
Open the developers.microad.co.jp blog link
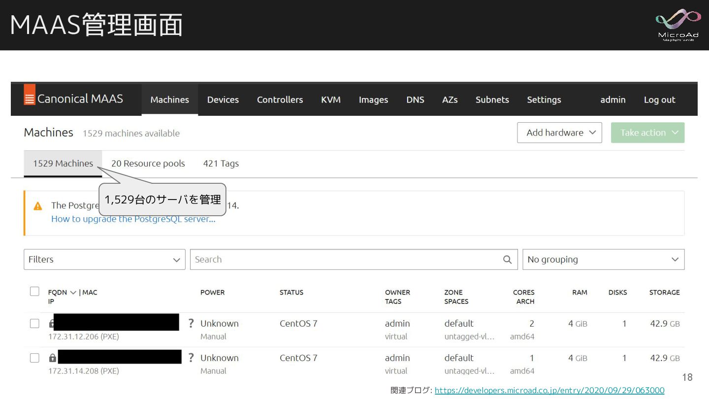(549, 390)
